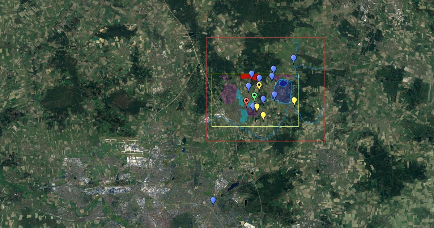Viewport: 434px width, 228px height.
Task: Click the small purple polygon at rectangle's top-left corner
Action: [225, 77]
